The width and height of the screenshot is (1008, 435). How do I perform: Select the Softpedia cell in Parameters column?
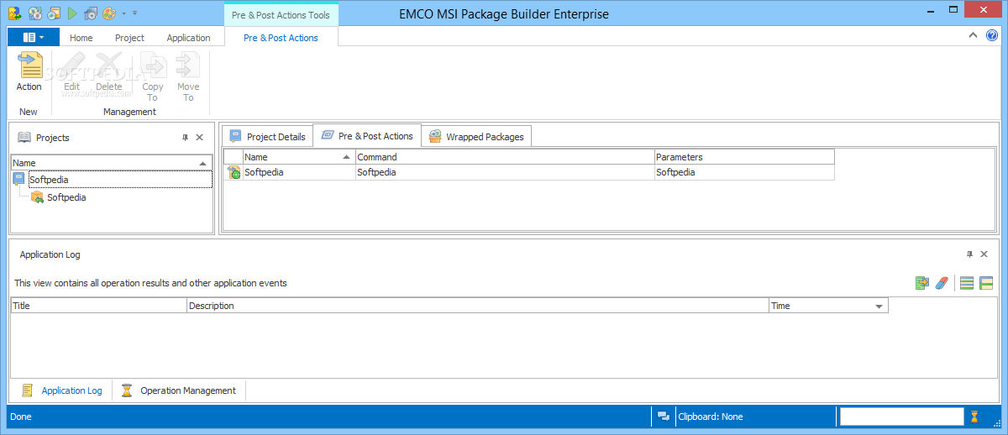[744, 172]
